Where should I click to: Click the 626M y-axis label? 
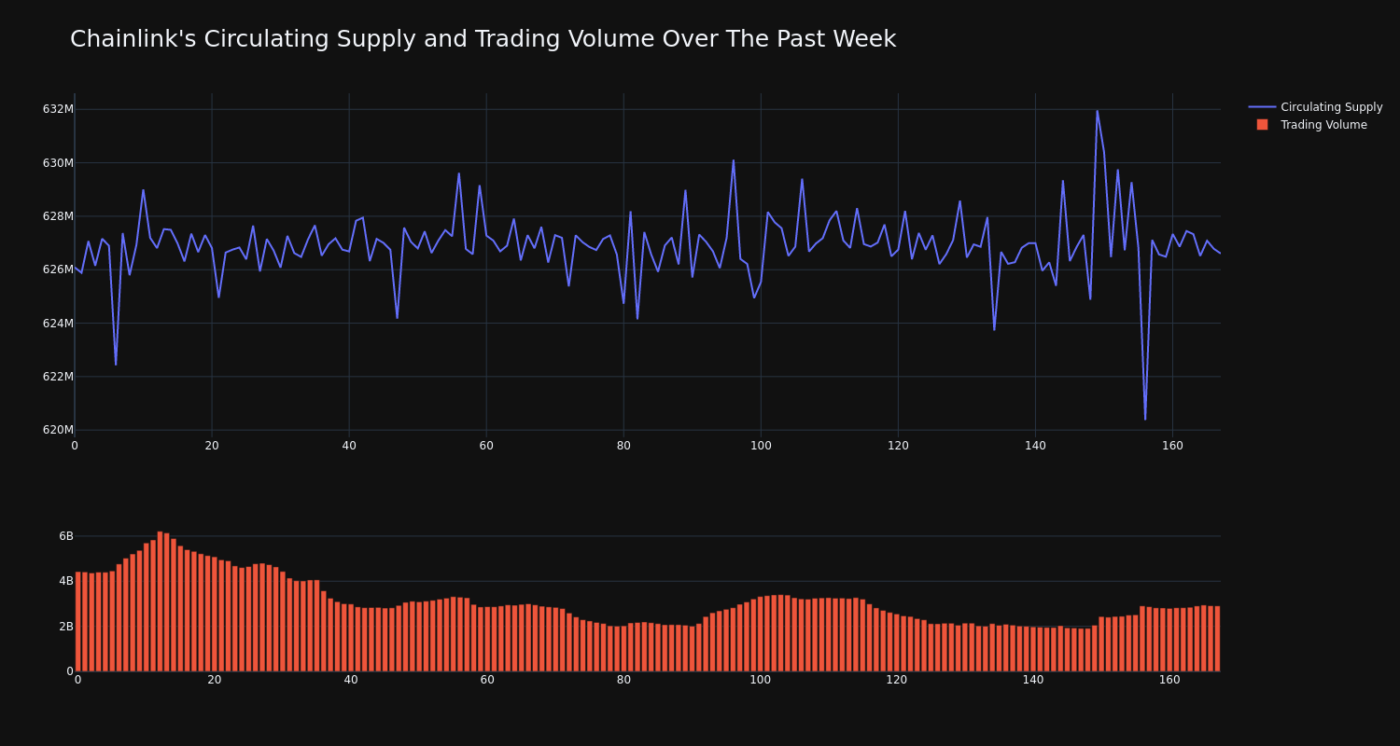pyautogui.click(x=58, y=269)
